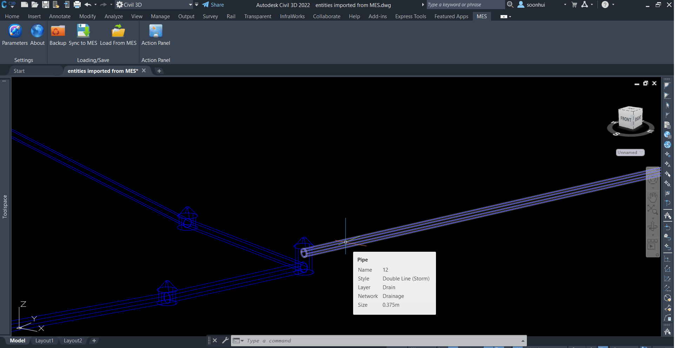
Task: Expand command line history arrow
Action: pos(523,341)
